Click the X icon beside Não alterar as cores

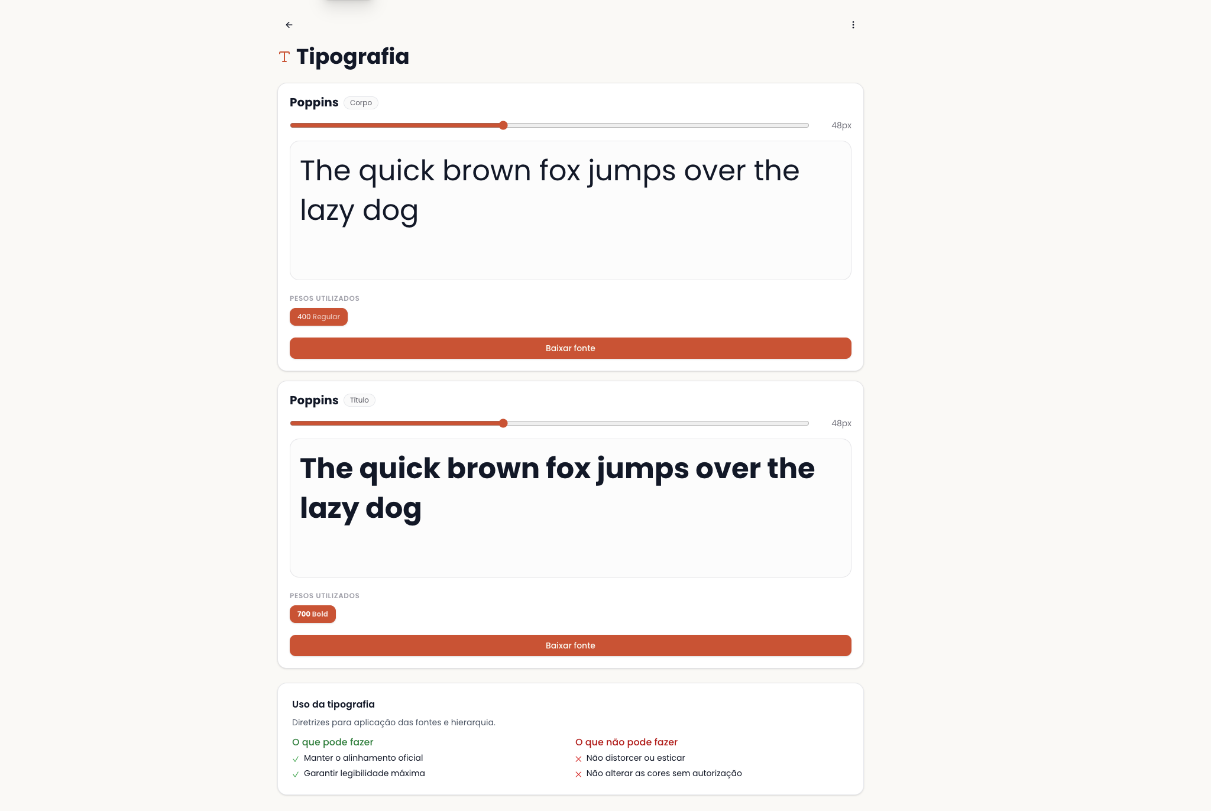pyautogui.click(x=578, y=774)
